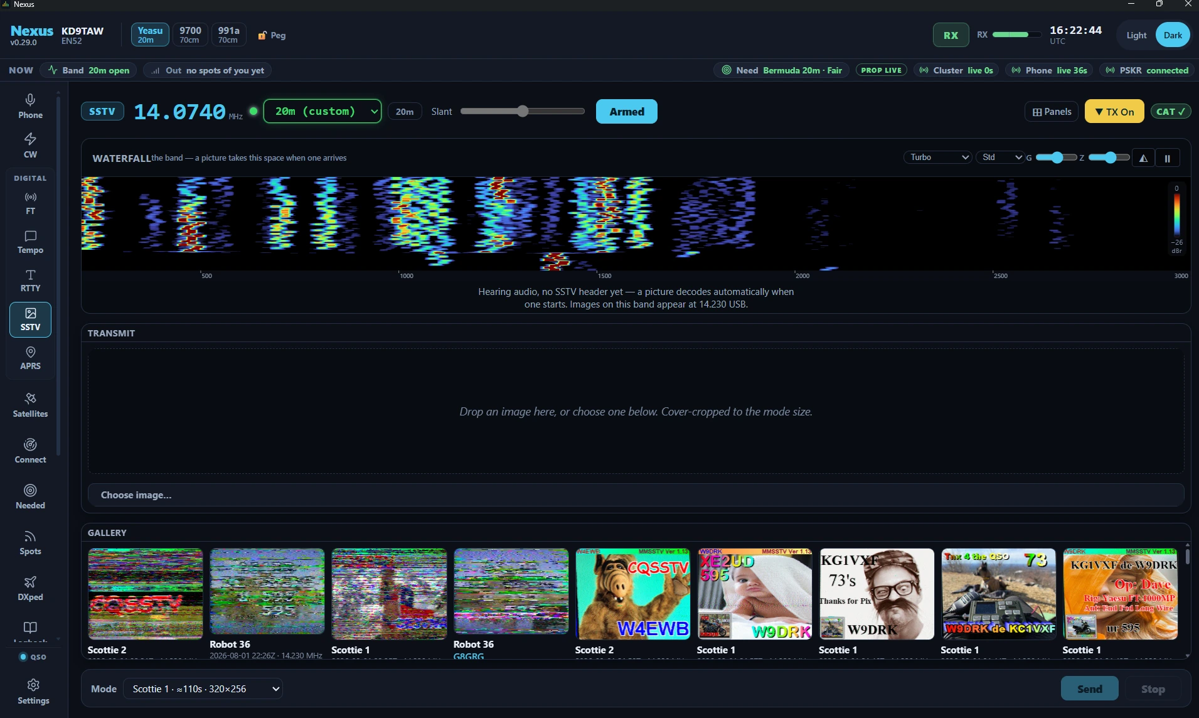Click the image drop zone in Transmit
Image resolution: width=1199 pixels, height=718 pixels.
636,411
